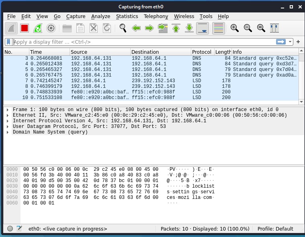This screenshot has width=305, height=237.
Task: Open display filter history dropdown arrow
Action: pyautogui.click(x=290, y=42)
